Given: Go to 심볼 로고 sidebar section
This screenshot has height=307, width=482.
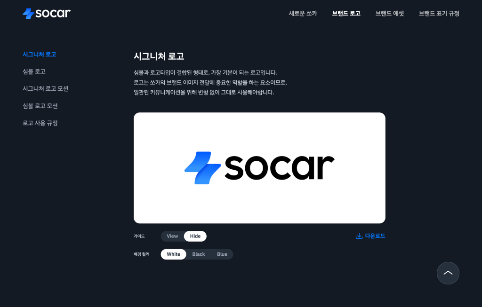Looking at the screenshot, I should point(34,71).
